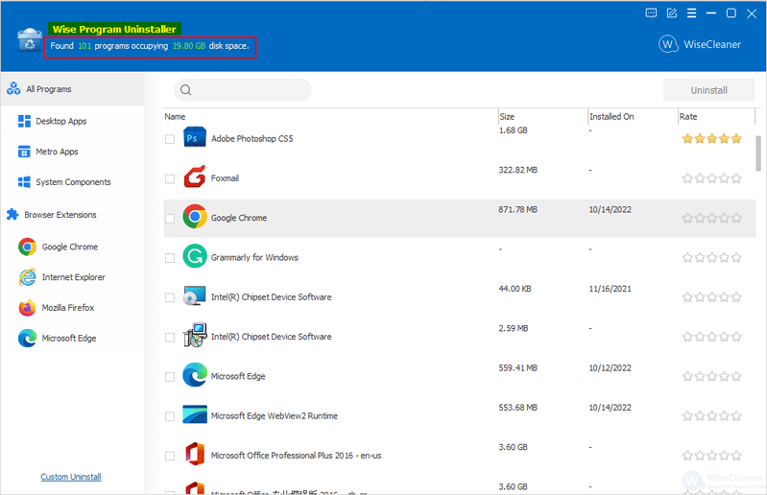767x495 pixels.
Task: Click the Adobe Photoshop CS5 icon
Action: pos(195,137)
